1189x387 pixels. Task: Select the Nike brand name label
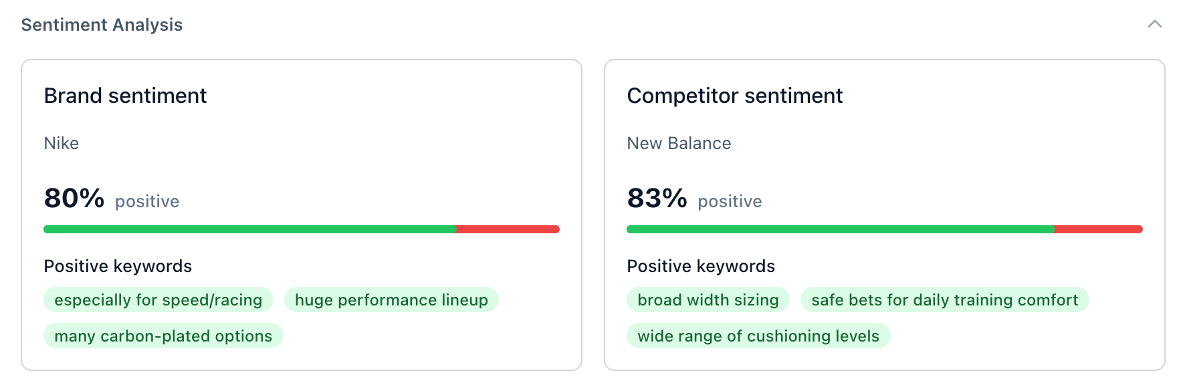pyautogui.click(x=62, y=143)
